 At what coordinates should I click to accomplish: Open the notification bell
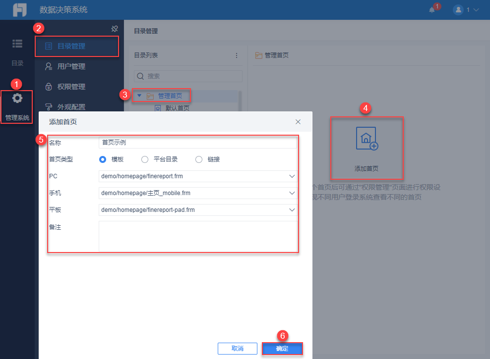tap(432, 10)
